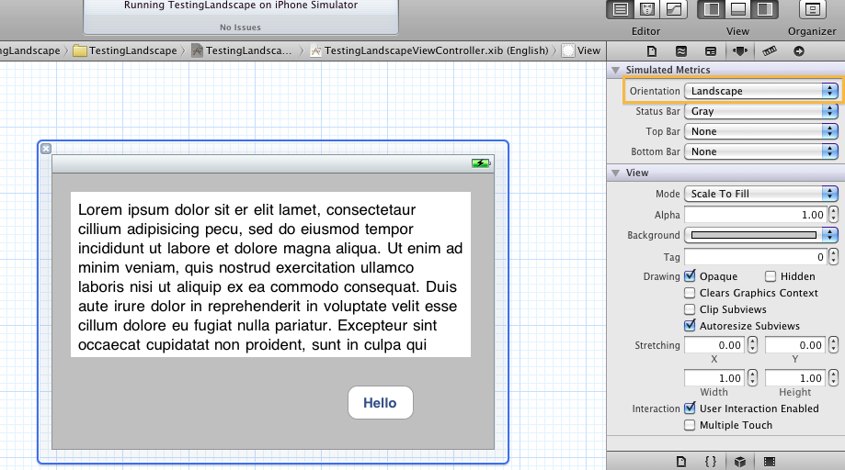Select the Assistant editor icon
Viewport: 845px width, 470px height.
tap(647, 9)
